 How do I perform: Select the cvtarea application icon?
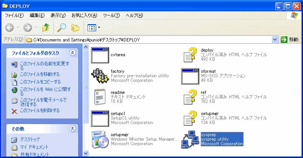click(100, 55)
